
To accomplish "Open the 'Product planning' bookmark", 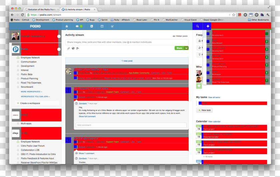I will [x=63, y=20].
